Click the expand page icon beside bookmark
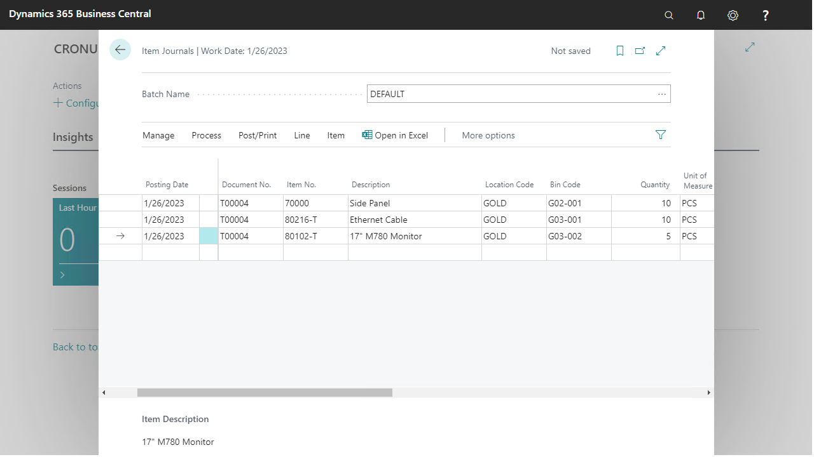The image size is (814, 457). [661, 51]
